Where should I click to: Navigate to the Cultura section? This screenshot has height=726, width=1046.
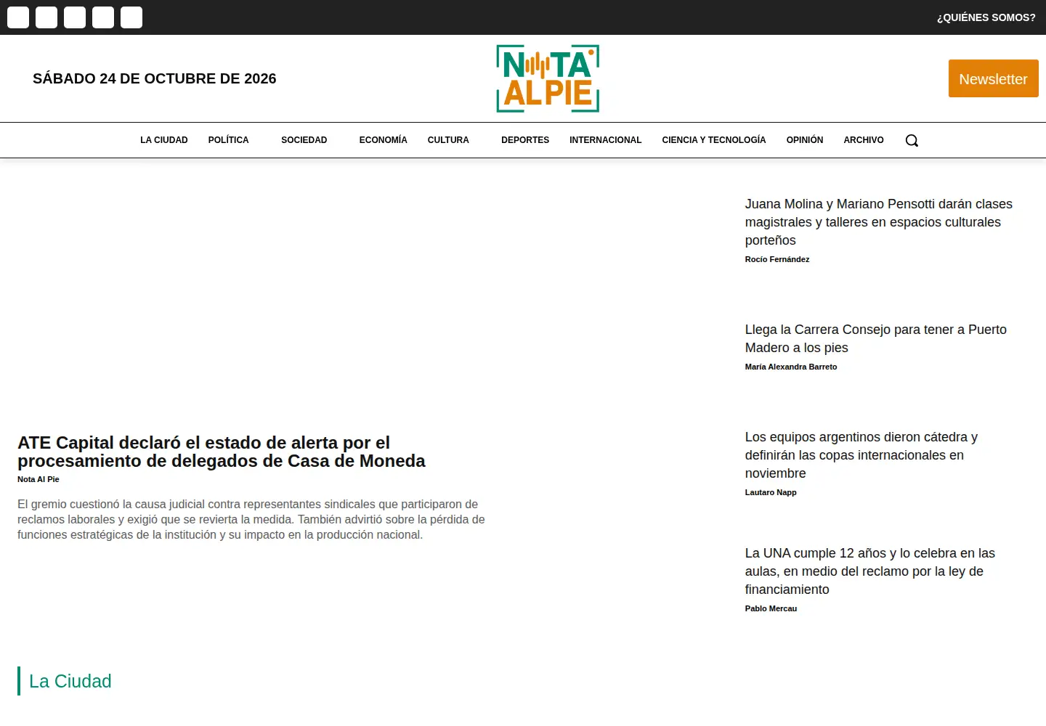coord(448,140)
